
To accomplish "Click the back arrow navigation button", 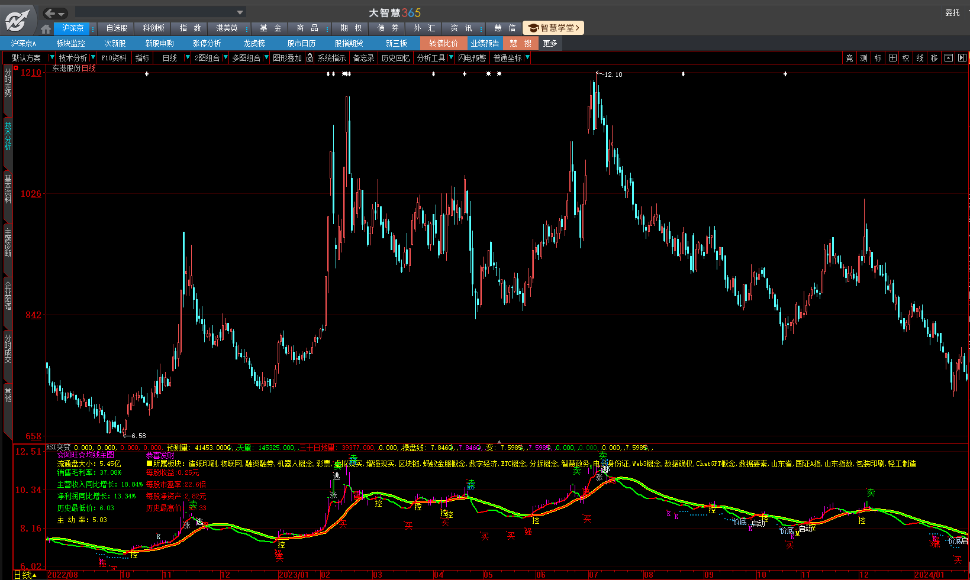I will coord(50,13).
